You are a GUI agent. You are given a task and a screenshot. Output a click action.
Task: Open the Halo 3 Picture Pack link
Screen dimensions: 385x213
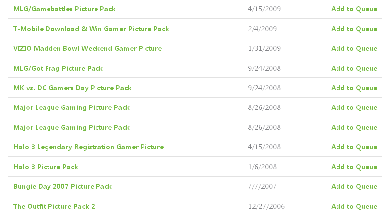tap(46, 167)
